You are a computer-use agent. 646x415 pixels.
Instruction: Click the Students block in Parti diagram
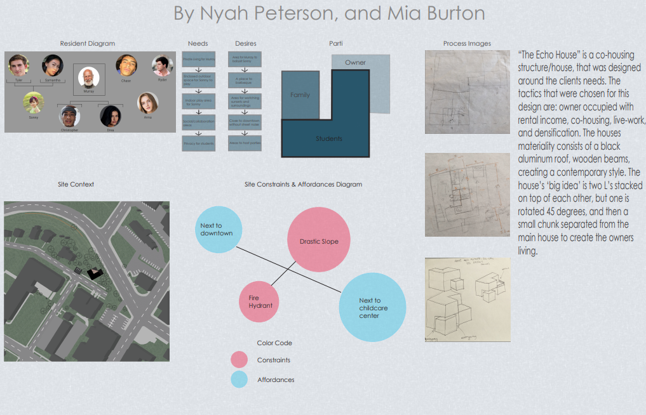tap(329, 138)
